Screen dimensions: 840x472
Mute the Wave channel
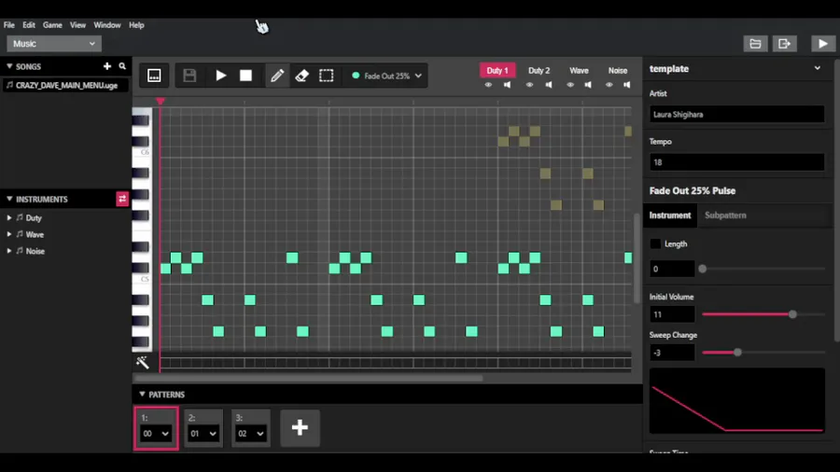point(588,85)
